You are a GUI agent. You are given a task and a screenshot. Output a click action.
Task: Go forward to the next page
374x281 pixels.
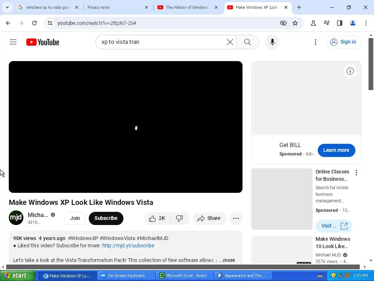click(x=21, y=23)
